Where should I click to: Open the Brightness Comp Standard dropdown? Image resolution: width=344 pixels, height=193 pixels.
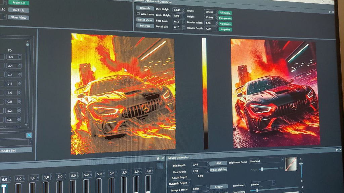tap(266, 161)
